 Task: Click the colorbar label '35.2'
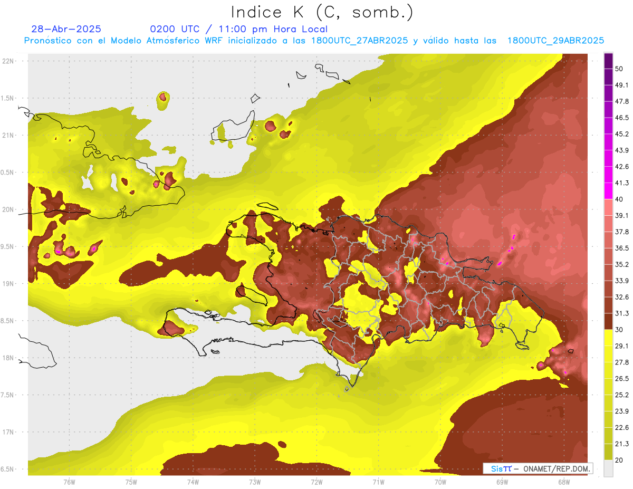click(x=621, y=264)
